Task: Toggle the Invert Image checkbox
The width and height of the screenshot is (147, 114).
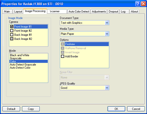Action: click(63, 52)
